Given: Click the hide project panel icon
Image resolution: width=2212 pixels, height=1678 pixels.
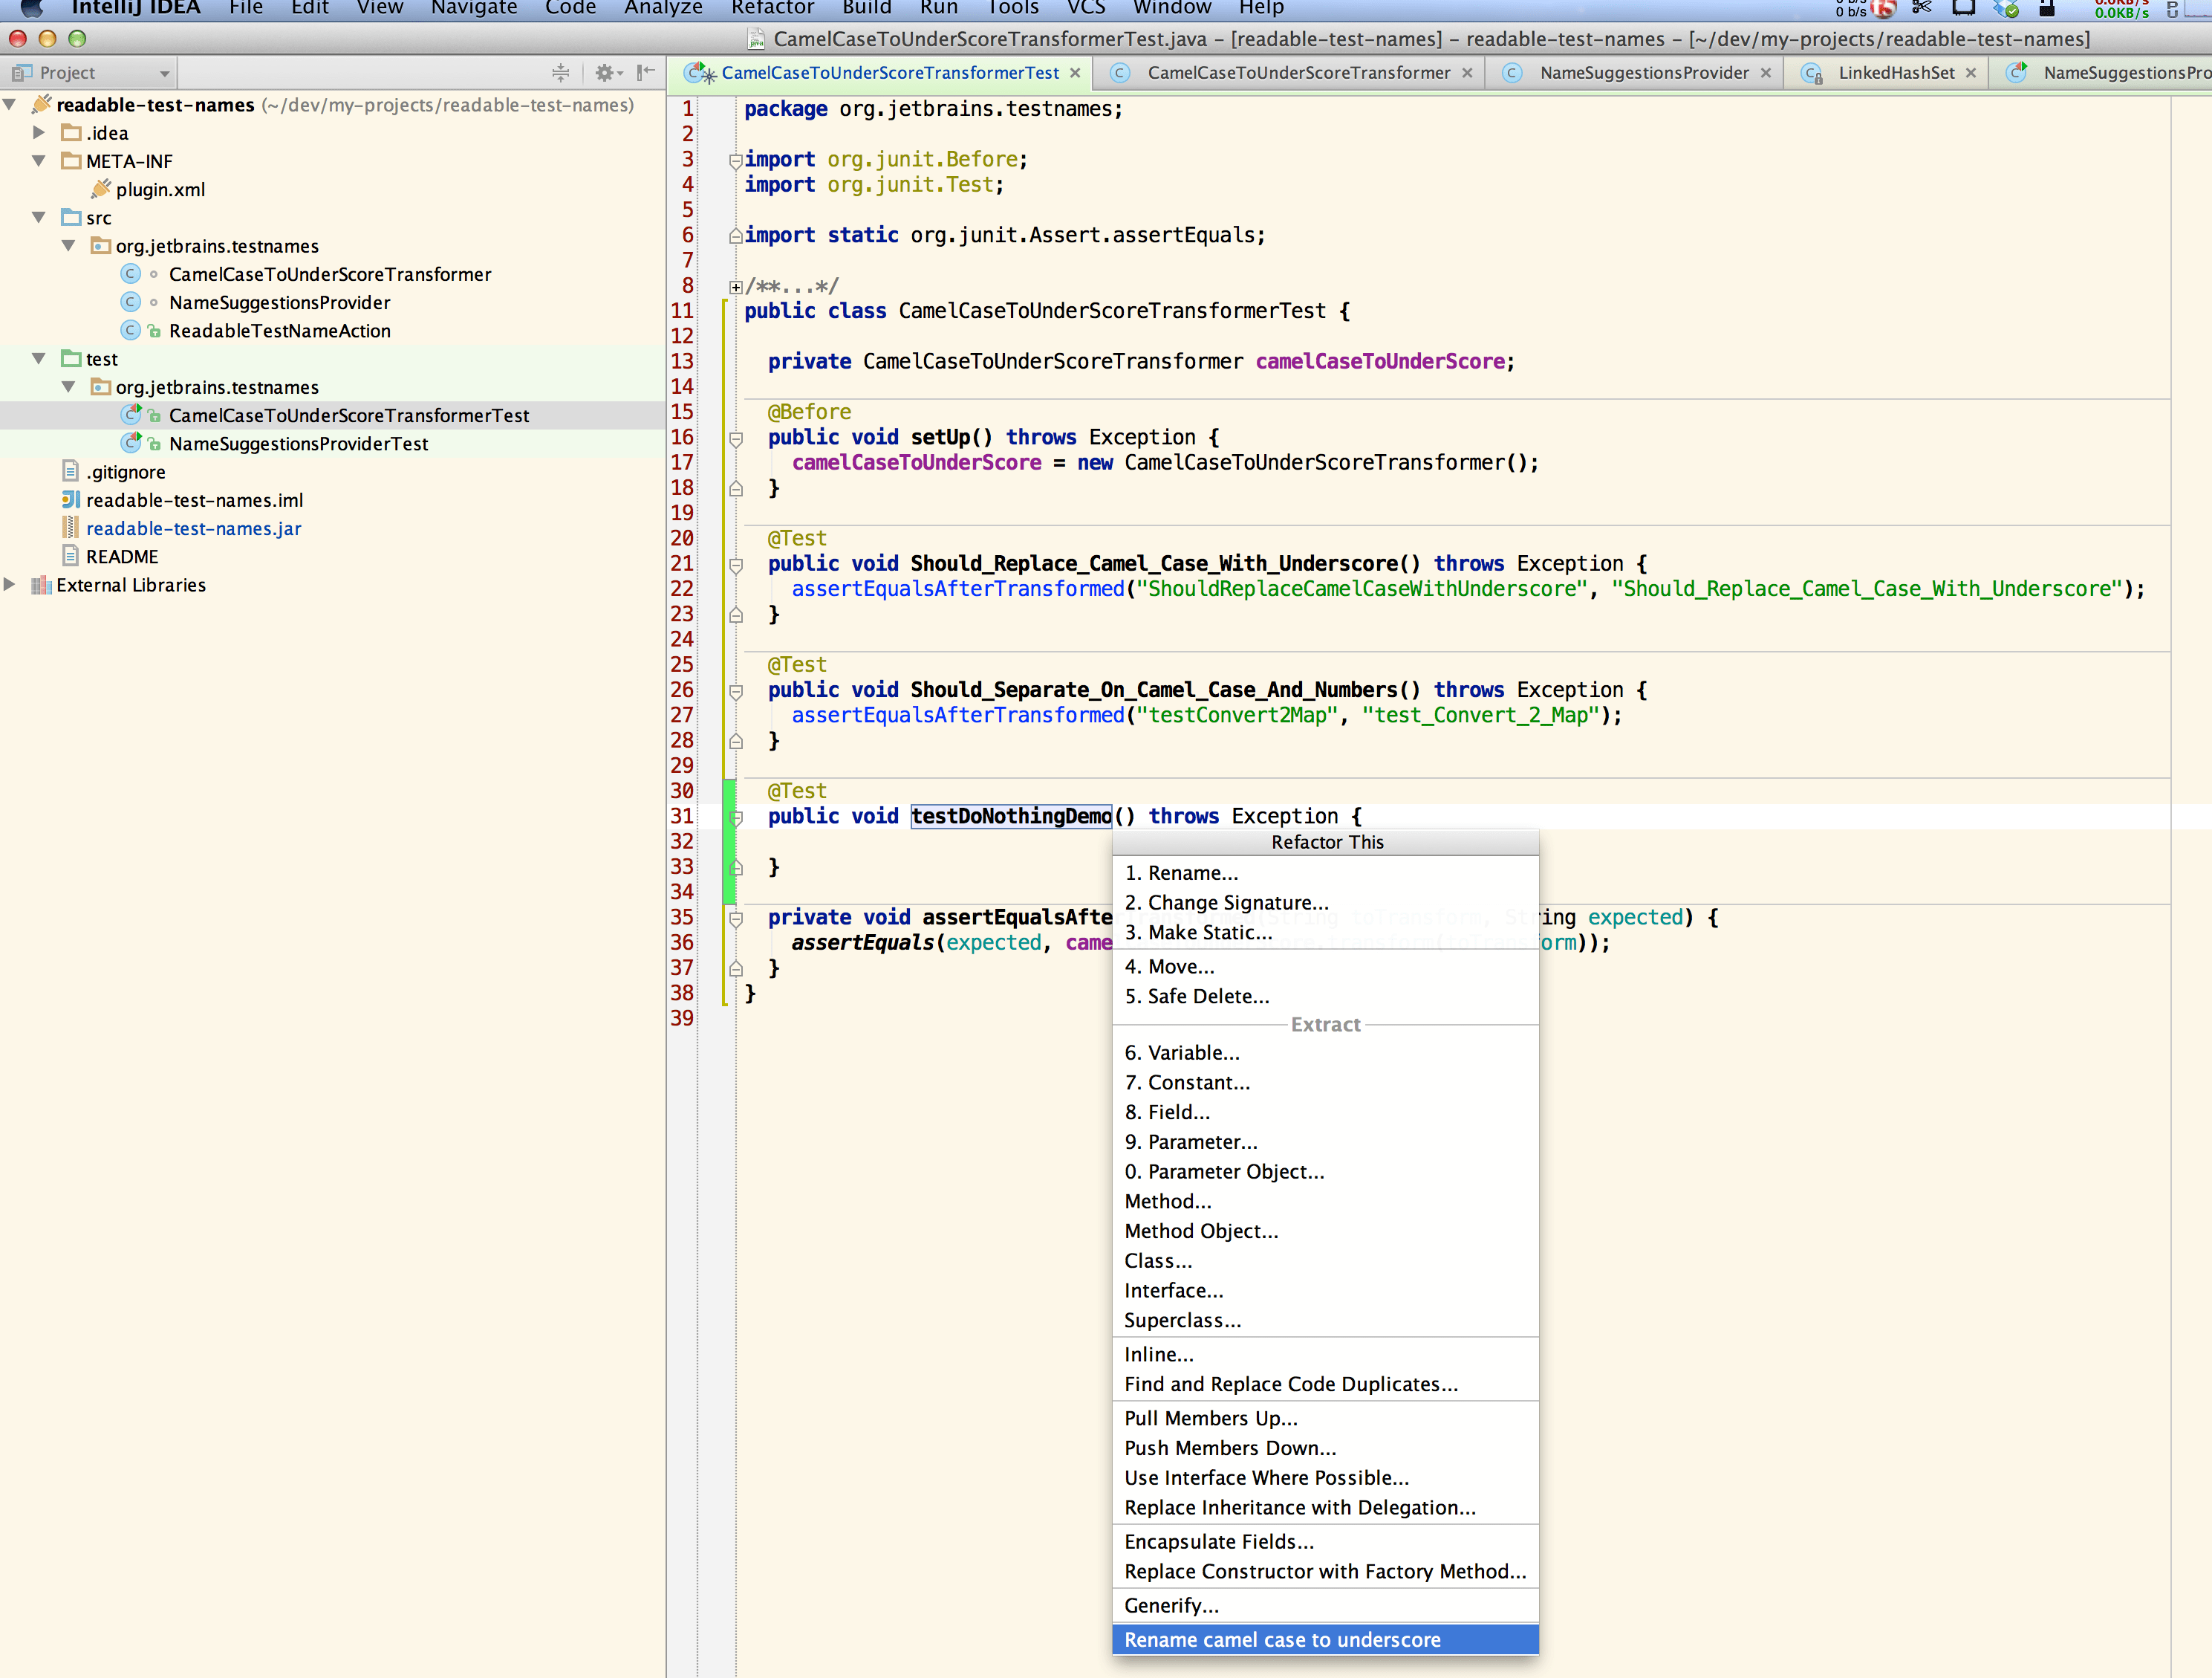Looking at the screenshot, I should 645,73.
